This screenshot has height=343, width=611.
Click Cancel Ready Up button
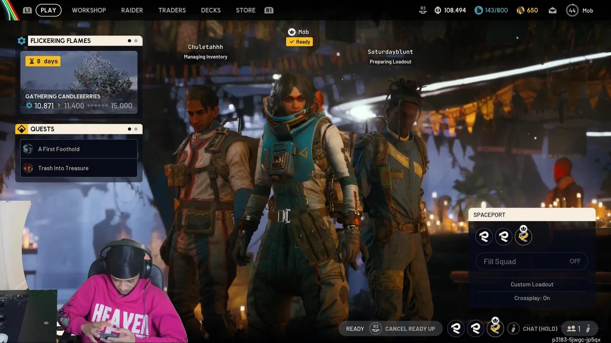click(410, 329)
